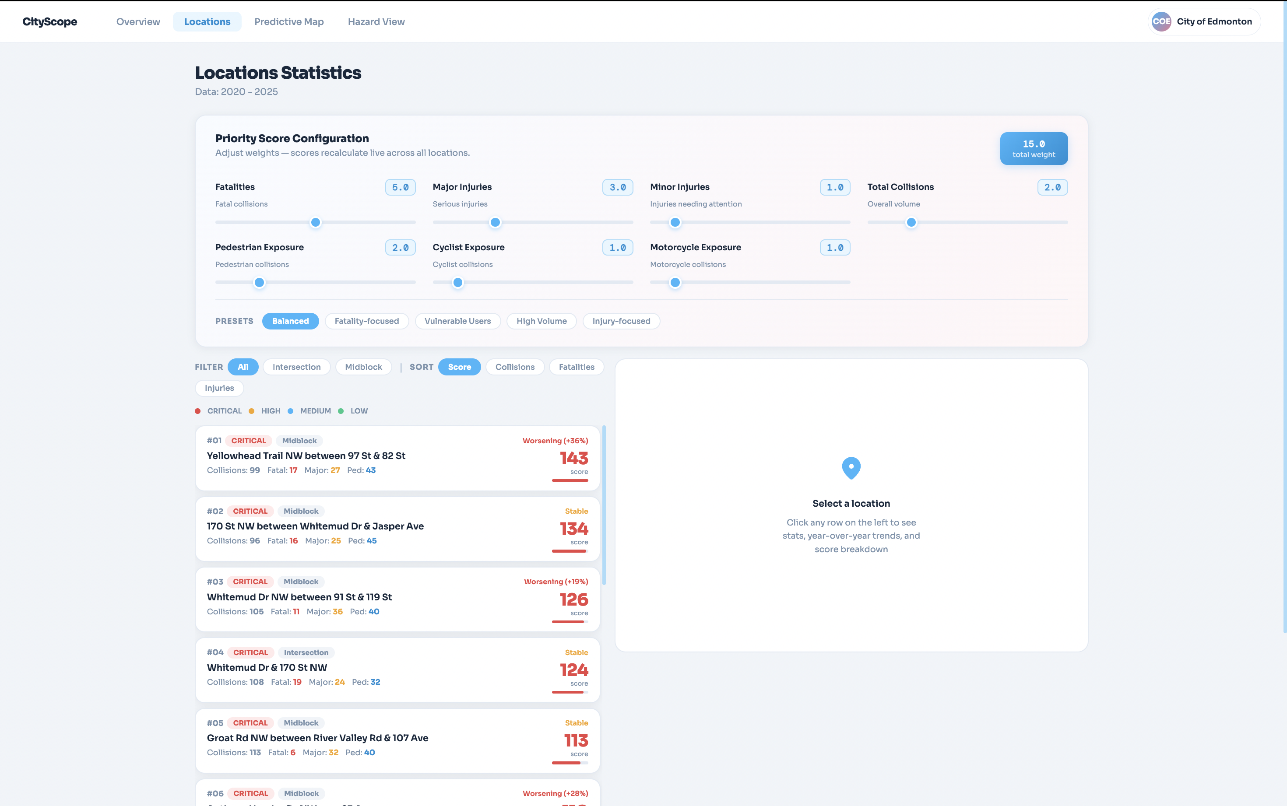Filter list to Midblock locations

pyautogui.click(x=363, y=367)
